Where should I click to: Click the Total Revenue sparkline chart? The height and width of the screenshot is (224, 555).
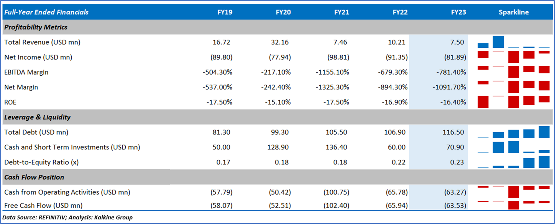pos(514,42)
